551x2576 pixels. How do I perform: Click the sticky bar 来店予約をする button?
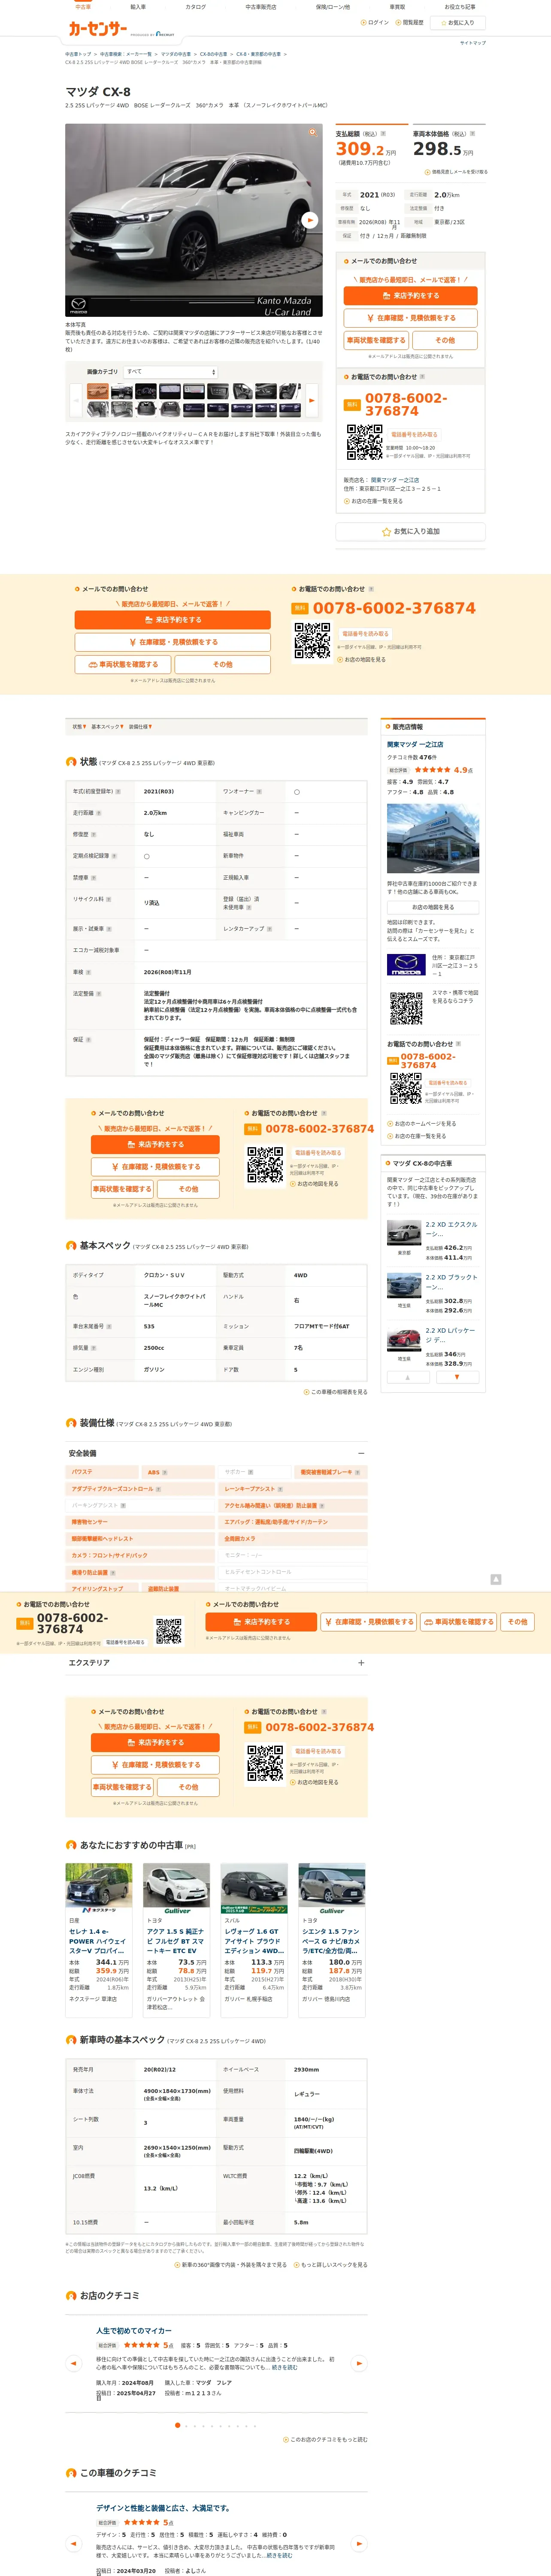(261, 1622)
